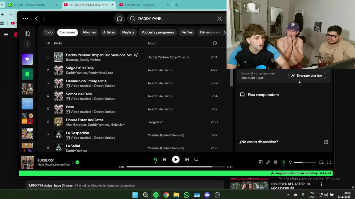The height and width of the screenshot is (199, 355).
Task: Open Gargolas 3 album link
Action: [x=155, y=122]
